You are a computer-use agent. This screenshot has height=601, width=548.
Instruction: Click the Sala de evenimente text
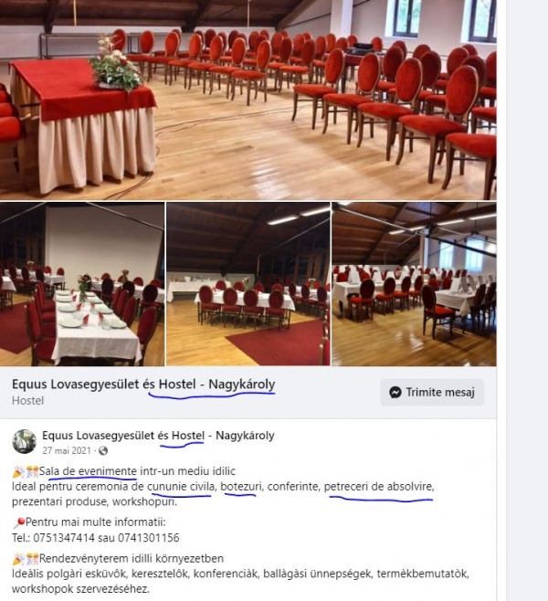(x=88, y=471)
